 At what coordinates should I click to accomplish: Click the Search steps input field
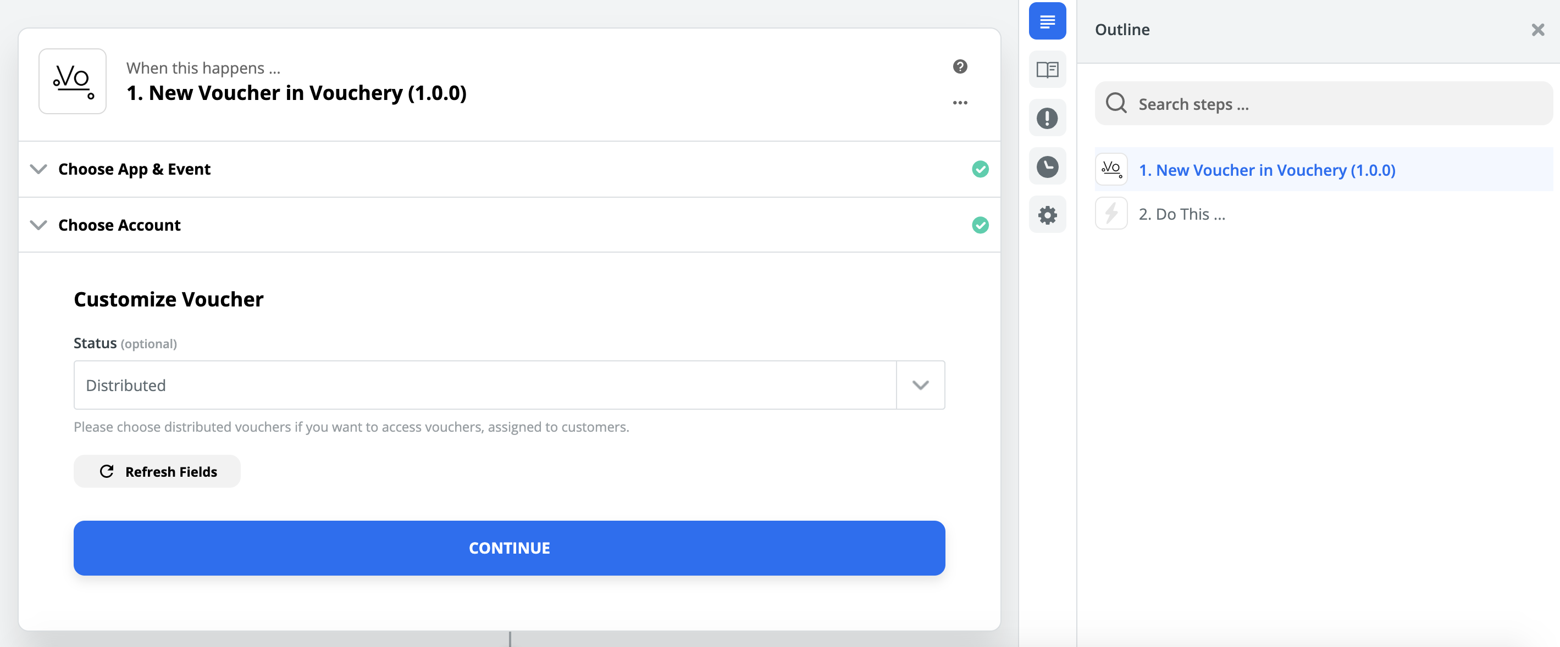pyautogui.click(x=1332, y=104)
